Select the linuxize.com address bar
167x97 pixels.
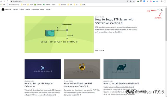pos(68,1)
